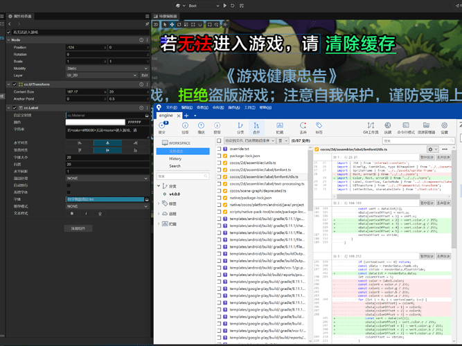Toggle 2D mode in scene toolbar
This screenshot has width=462, height=346.
156,24
